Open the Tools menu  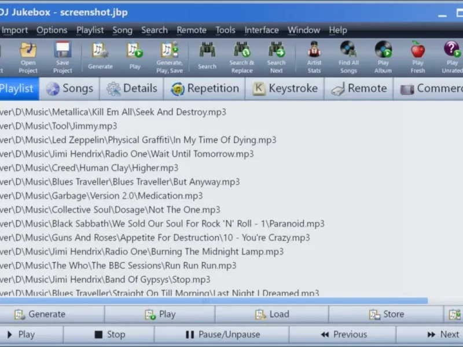pyautogui.click(x=225, y=30)
